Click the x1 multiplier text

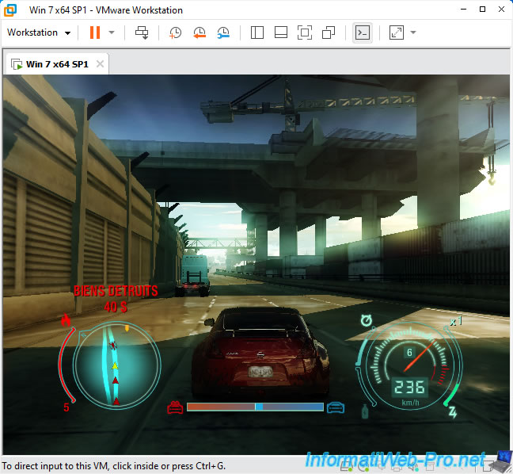click(x=456, y=321)
